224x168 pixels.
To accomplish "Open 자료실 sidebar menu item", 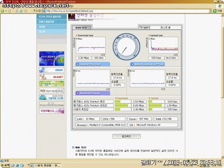I will click(x=52, y=26).
